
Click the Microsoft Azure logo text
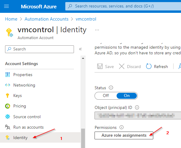click(x=39, y=7)
